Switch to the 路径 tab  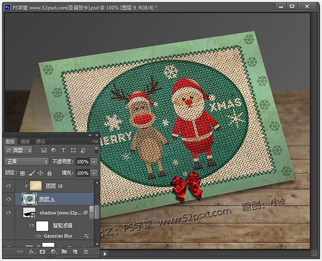click(x=40, y=142)
